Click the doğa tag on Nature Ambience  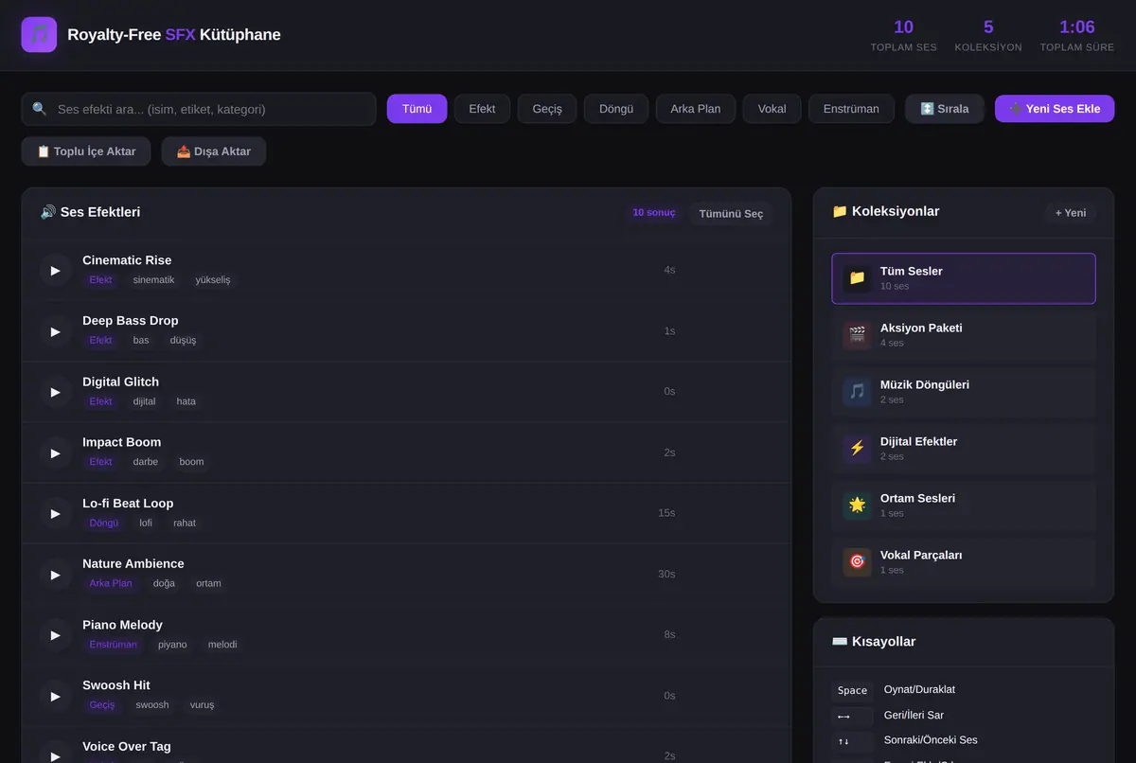[164, 583]
